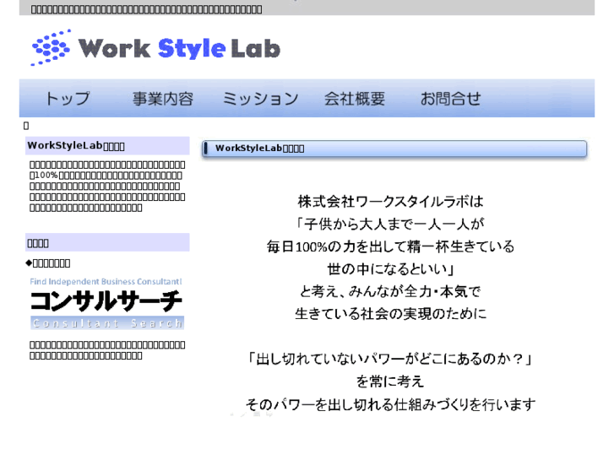This screenshot has height=460, width=614.
Task: Click the sidebar paragraph containing 100%
Action: [106, 186]
